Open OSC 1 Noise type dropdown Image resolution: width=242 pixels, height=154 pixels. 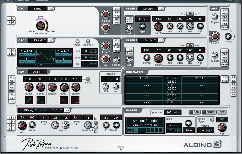point(38,9)
